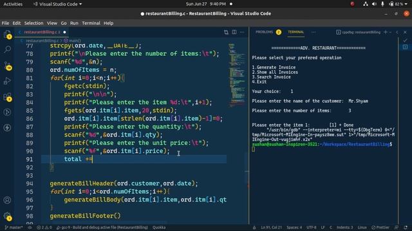Click the terminal input prompt cursor
412x231 pixels.
click(253, 150)
